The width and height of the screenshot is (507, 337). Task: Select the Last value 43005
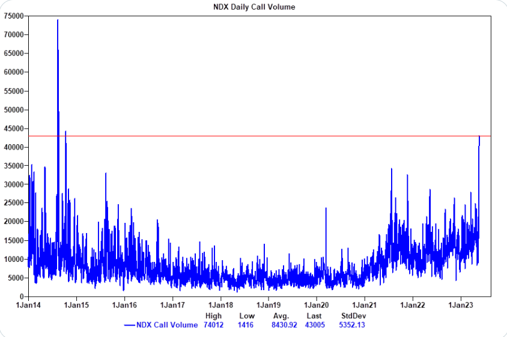[315, 325]
